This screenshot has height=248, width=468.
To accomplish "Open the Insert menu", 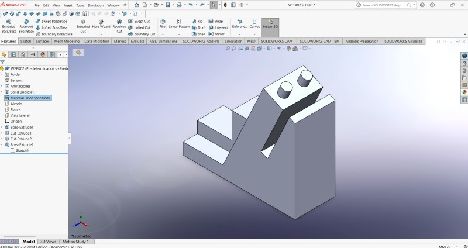I will [x=68, y=5].
